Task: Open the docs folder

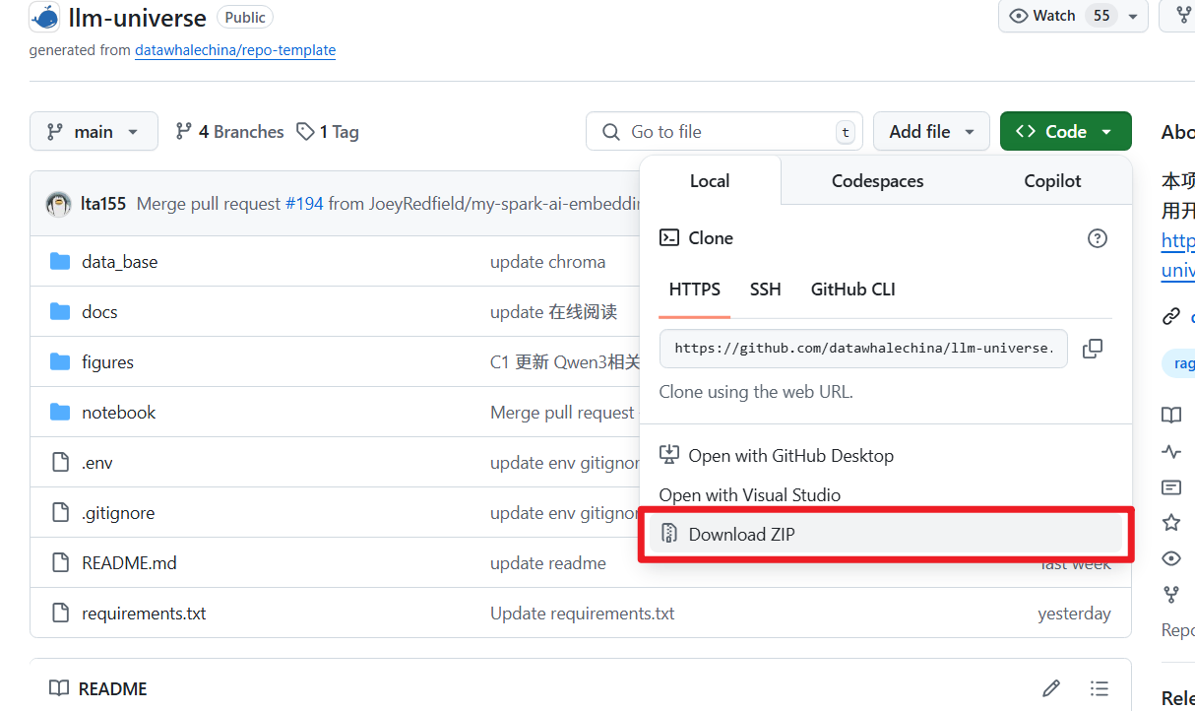Action: click(x=99, y=311)
